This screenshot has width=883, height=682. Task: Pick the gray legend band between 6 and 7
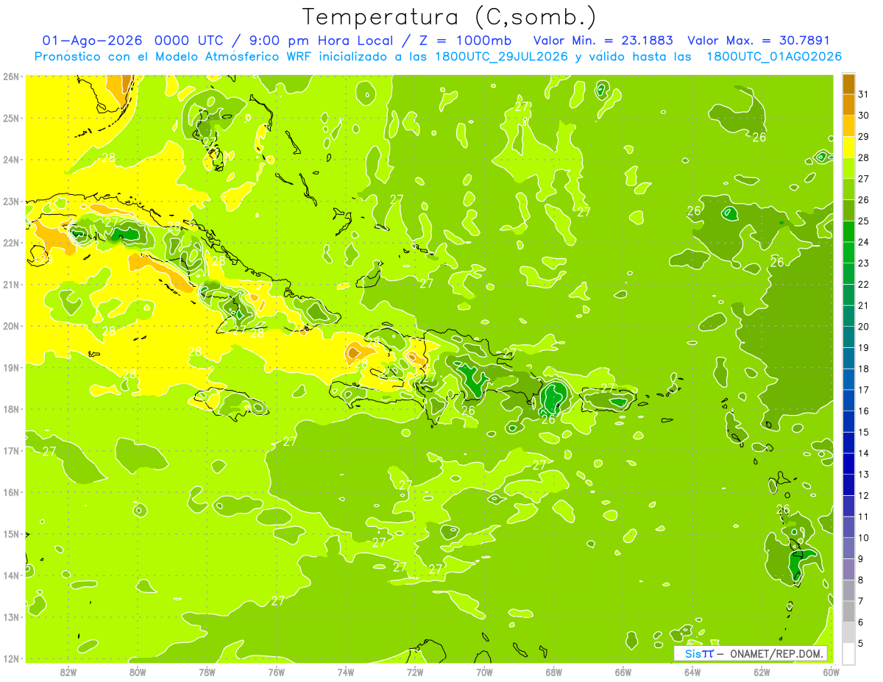[848, 611]
